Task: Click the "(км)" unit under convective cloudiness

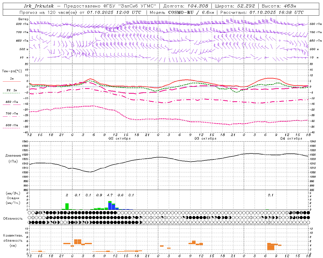Action: point(13,245)
